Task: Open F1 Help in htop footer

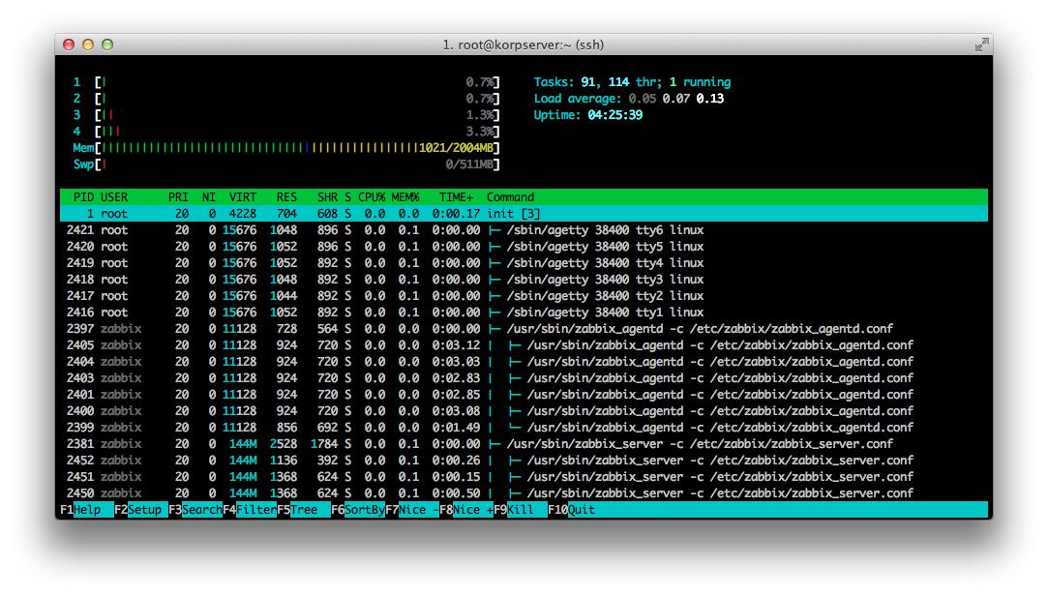Action: [87, 510]
